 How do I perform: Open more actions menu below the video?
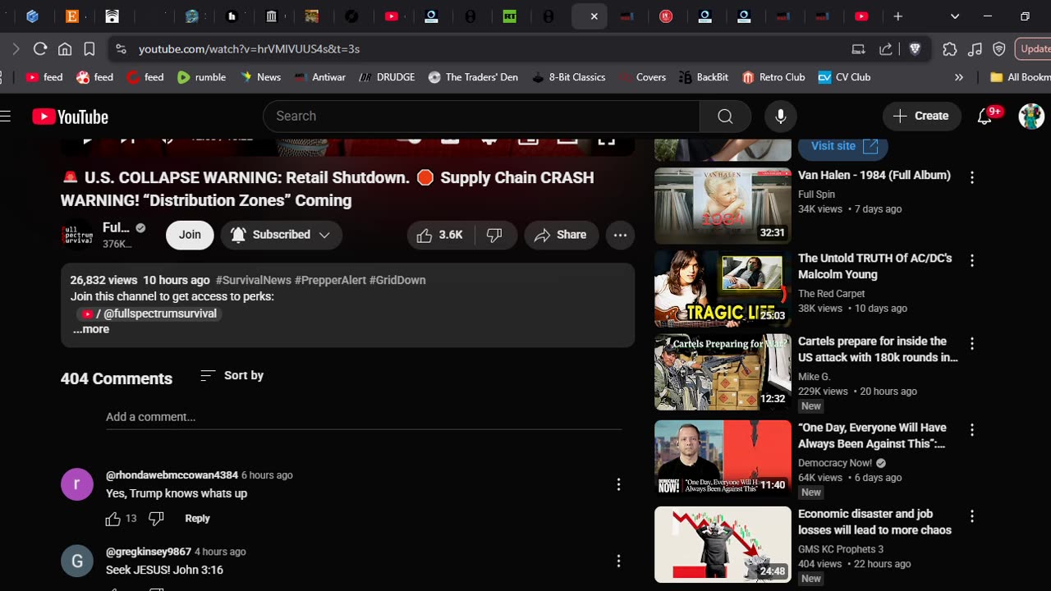point(620,235)
